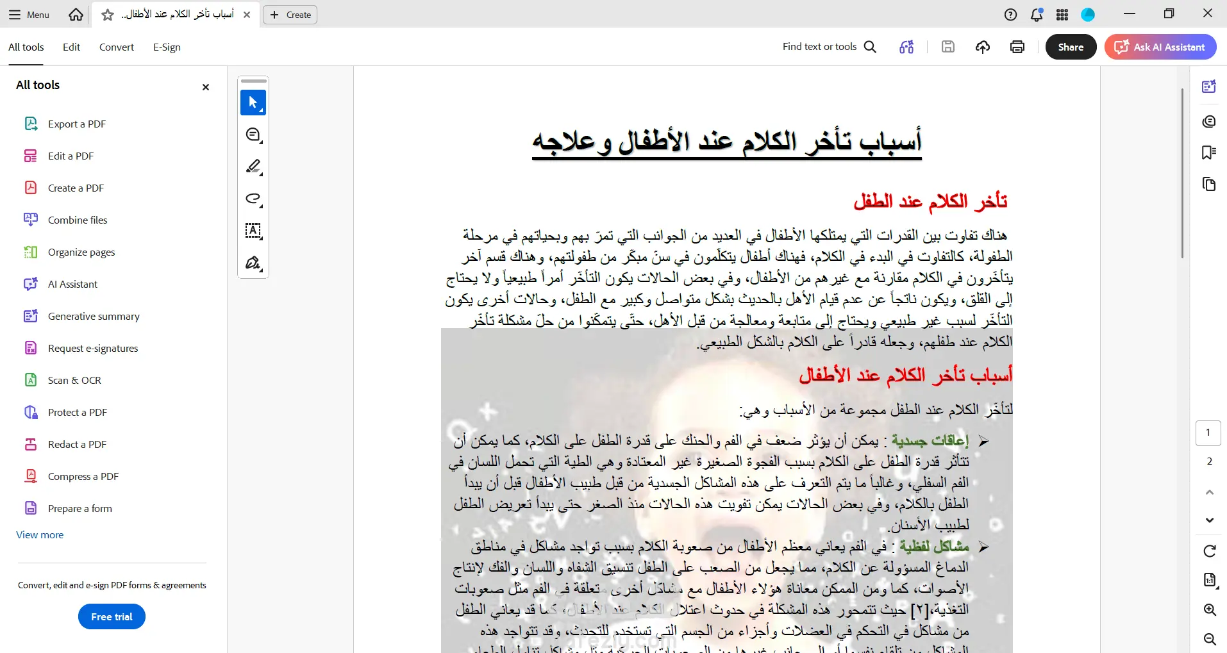Choose the Add text box tool

coord(253,231)
